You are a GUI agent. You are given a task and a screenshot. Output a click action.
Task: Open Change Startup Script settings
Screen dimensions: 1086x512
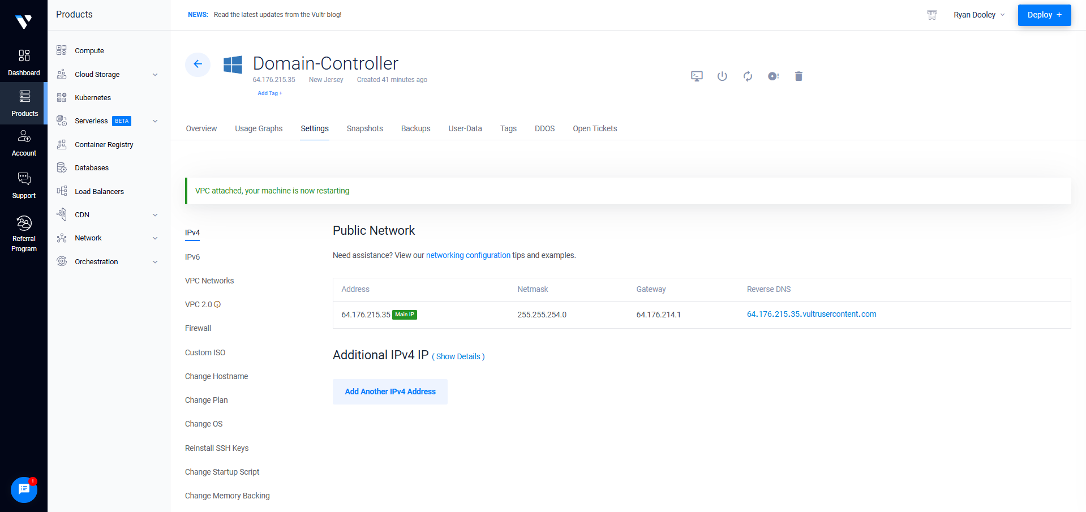tap(222, 472)
